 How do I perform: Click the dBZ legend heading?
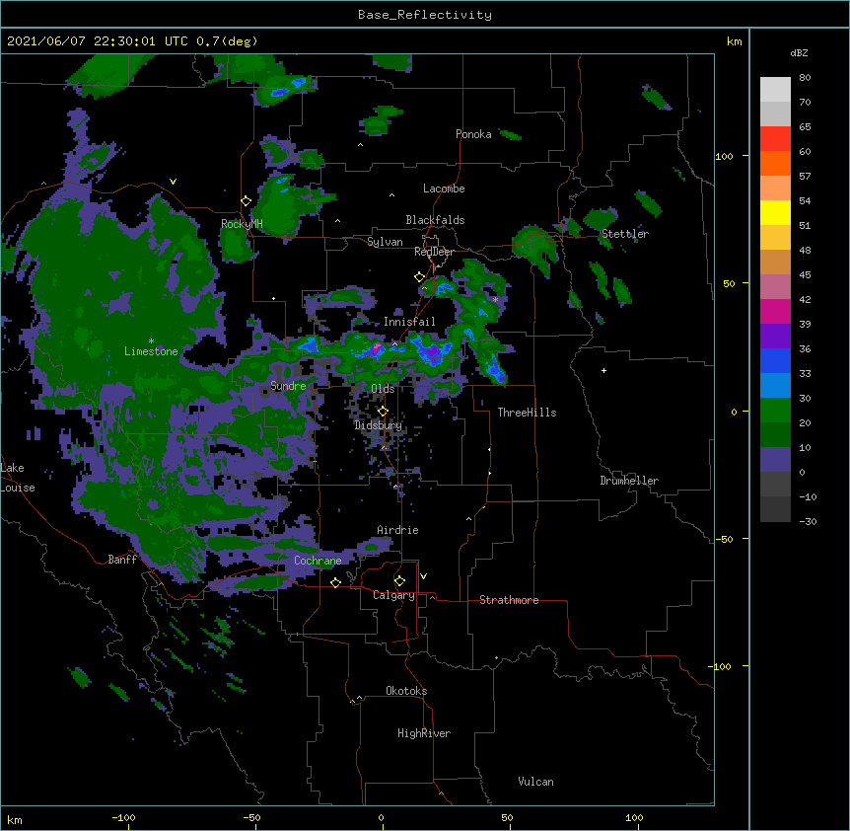799,52
